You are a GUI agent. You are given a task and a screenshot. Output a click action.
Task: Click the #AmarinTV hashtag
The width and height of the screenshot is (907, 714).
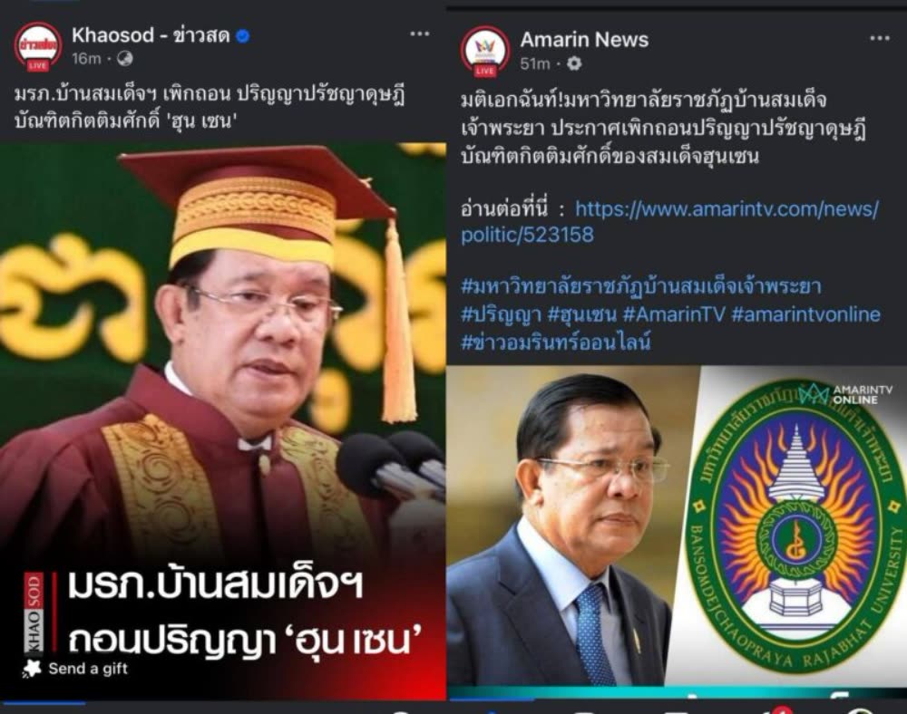(x=674, y=314)
